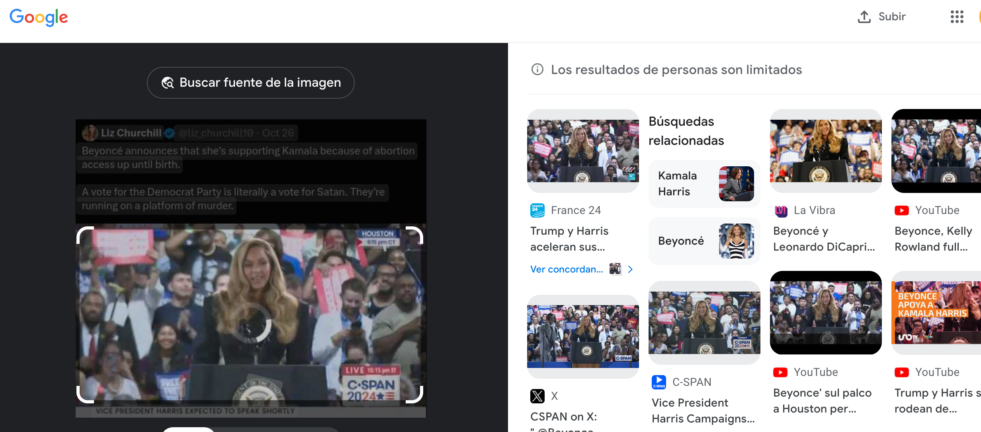Open Beyoncé y Leonardo DiCaprio result
981x432 pixels.
[824, 239]
